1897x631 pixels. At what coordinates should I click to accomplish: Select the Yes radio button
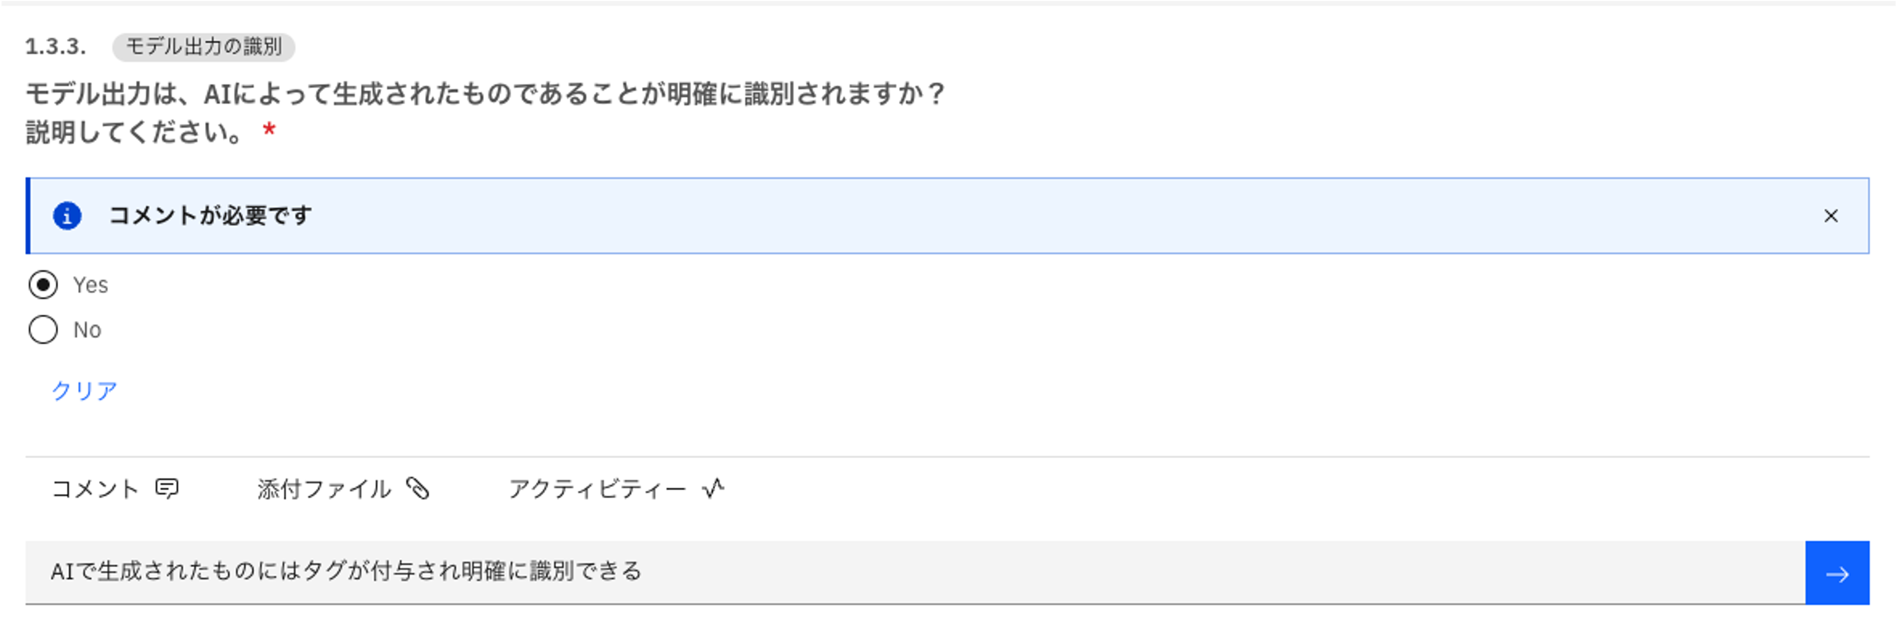coord(43,285)
